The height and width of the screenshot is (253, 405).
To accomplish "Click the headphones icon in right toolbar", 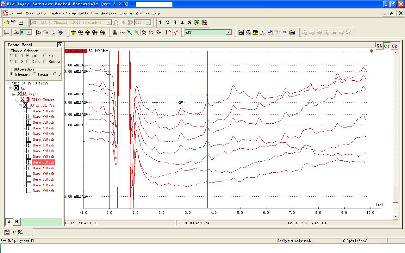I will (248, 32).
